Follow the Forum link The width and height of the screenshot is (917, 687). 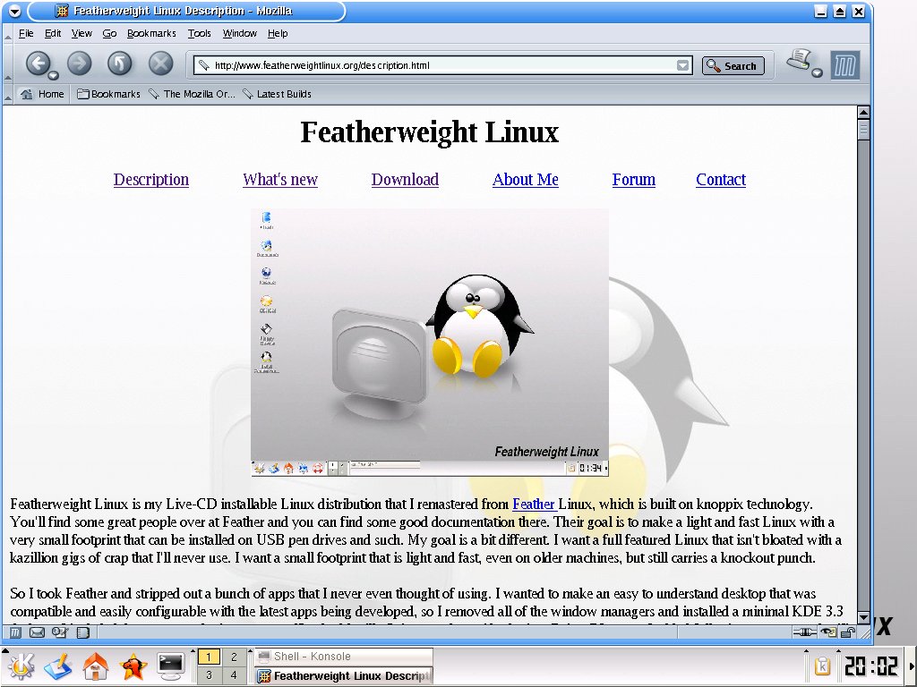[x=633, y=179]
